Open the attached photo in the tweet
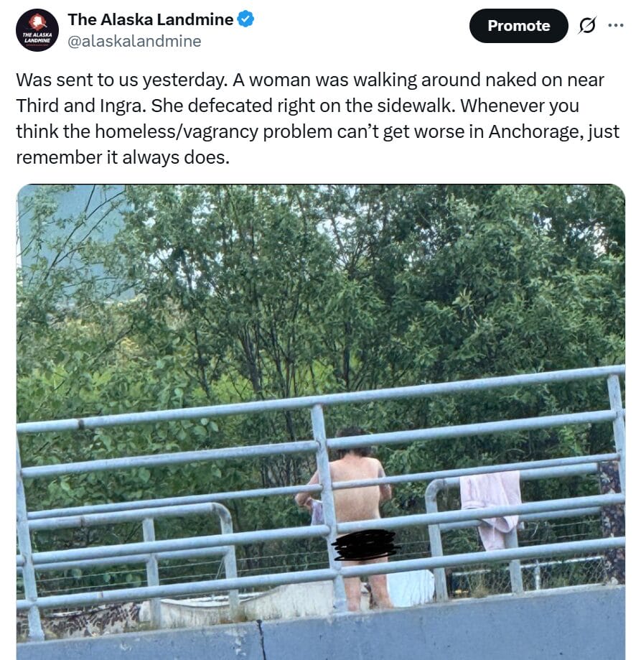Screen dimensions: 641x660 [x=321, y=422]
